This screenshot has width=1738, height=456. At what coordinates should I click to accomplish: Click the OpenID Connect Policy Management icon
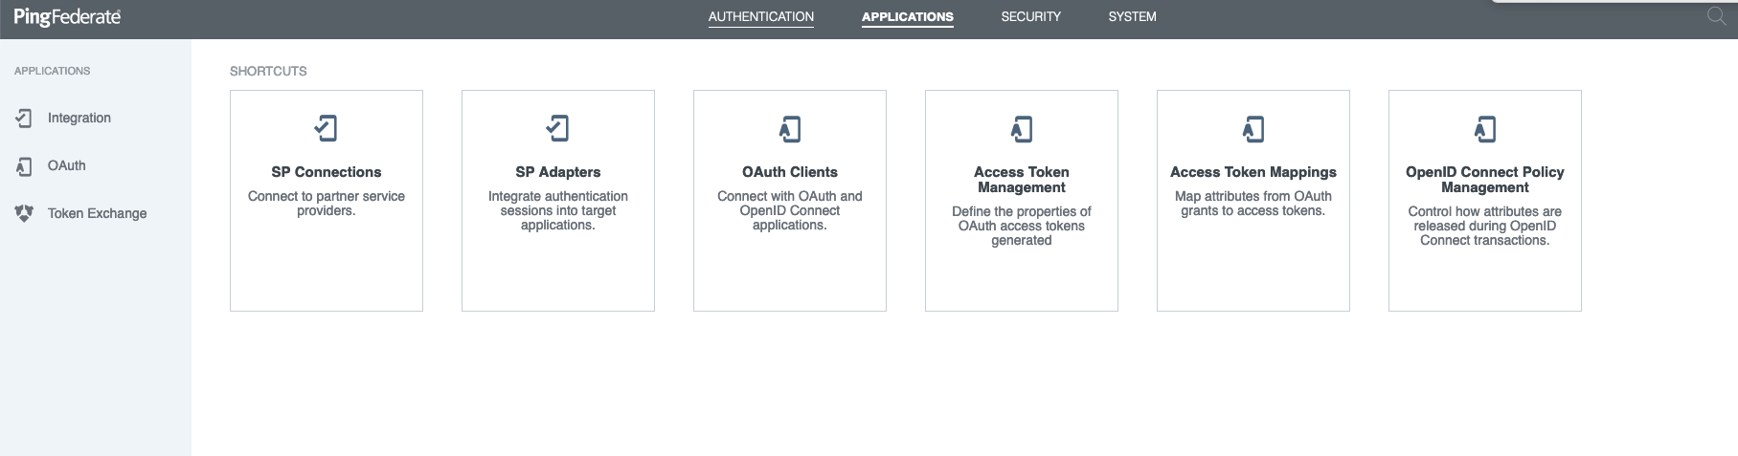pyautogui.click(x=1484, y=128)
